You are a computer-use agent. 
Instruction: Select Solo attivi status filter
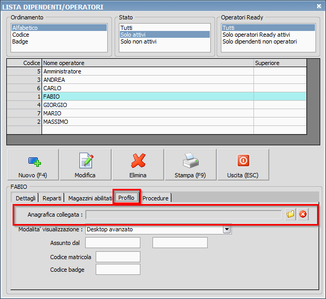pyautogui.click(x=165, y=35)
